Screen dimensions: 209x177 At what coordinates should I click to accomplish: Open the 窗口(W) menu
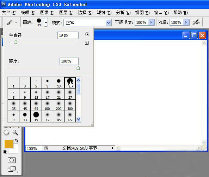(161, 13)
